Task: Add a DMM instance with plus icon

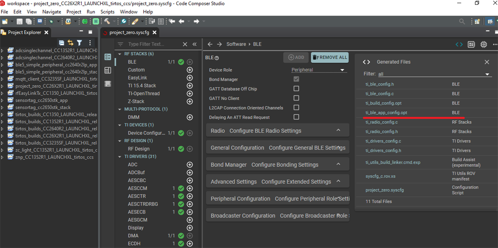Action: click(189, 117)
